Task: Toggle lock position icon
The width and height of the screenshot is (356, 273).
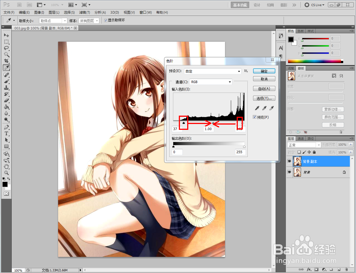Action: (309, 152)
